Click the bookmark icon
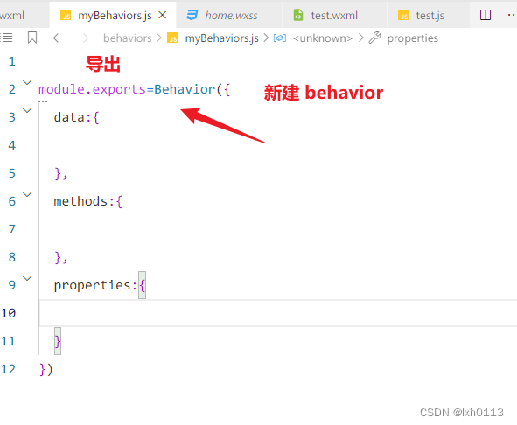This screenshot has height=425, width=517. click(32, 38)
